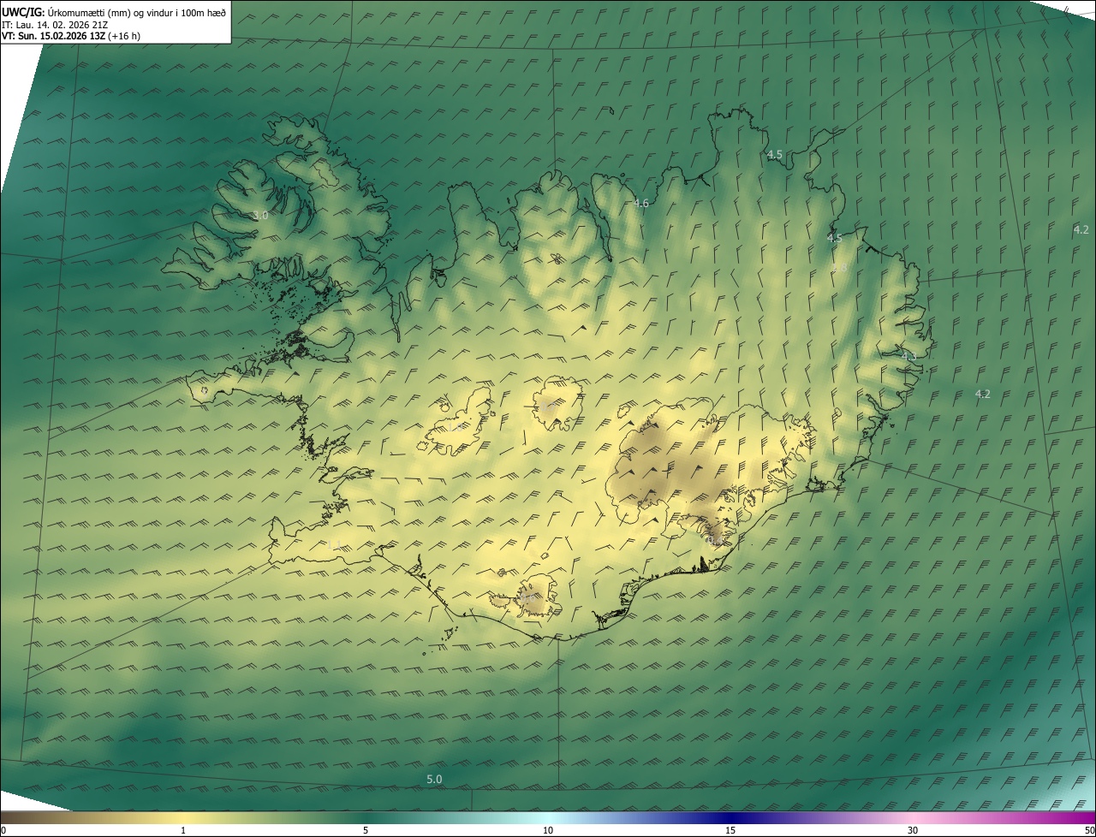Click the colorbar tick label 30
This screenshot has width=1096, height=837.
click(x=913, y=831)
